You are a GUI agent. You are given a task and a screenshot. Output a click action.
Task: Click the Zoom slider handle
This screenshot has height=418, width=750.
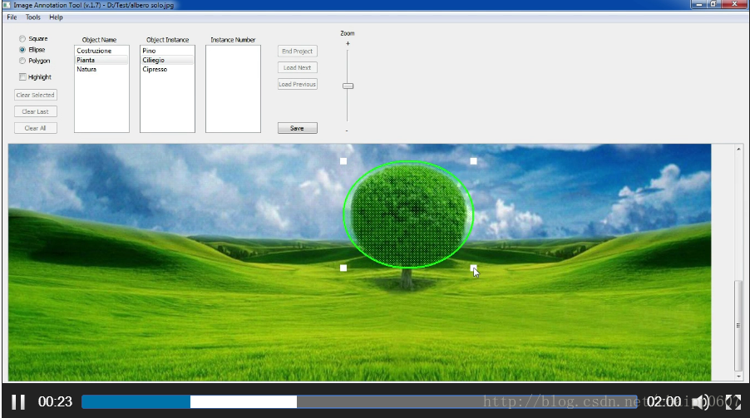coord(348,86)
